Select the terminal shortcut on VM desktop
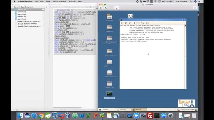 pos(109,95)
